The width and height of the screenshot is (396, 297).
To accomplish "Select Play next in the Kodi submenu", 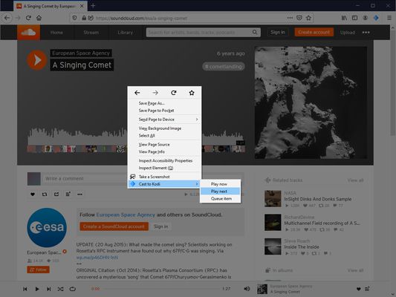I will [x=220, y=192].
